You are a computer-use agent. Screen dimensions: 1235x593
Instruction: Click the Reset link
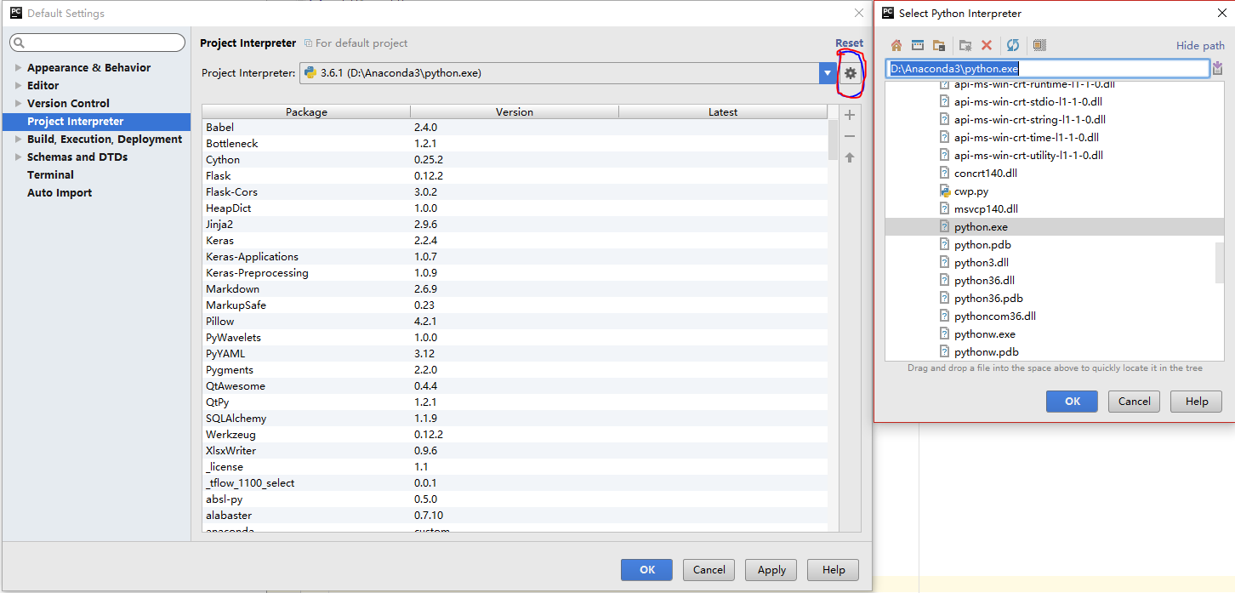[x=849, y=43]
